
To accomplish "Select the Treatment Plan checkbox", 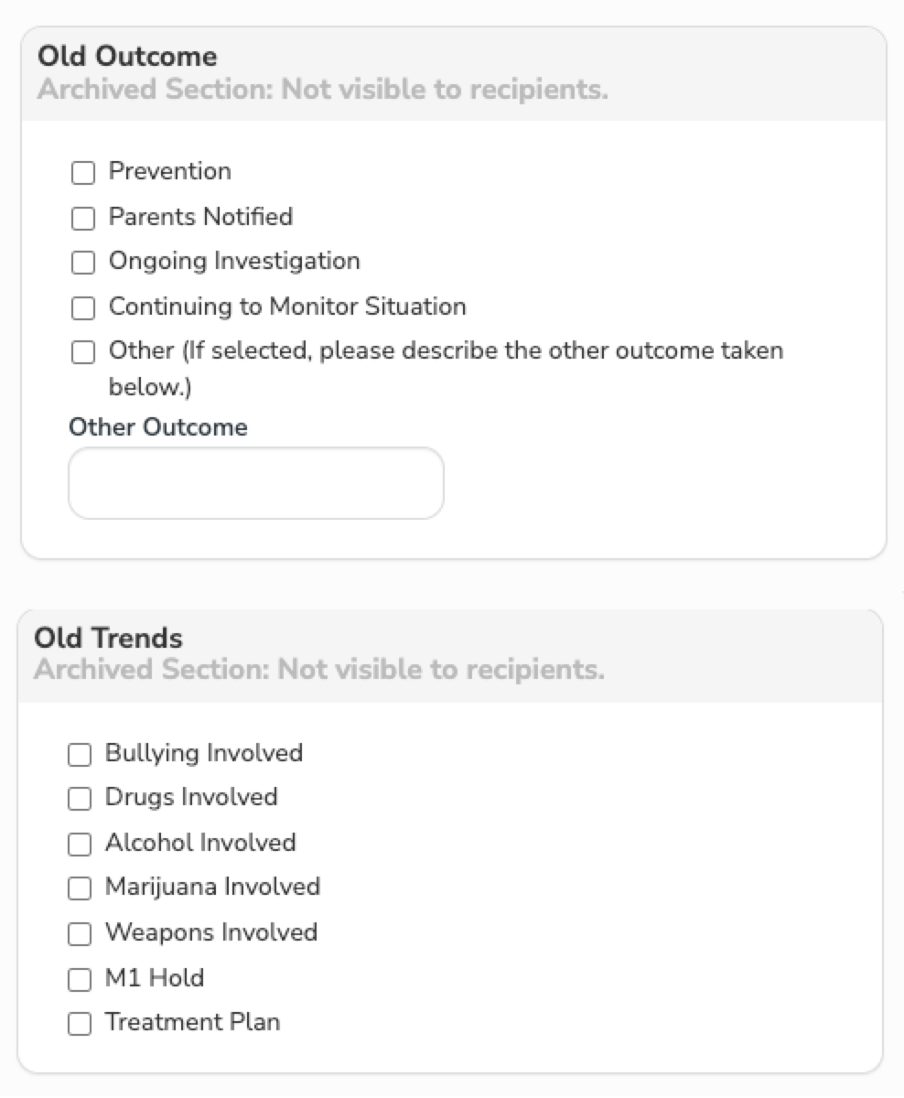I will point(80,1024).
